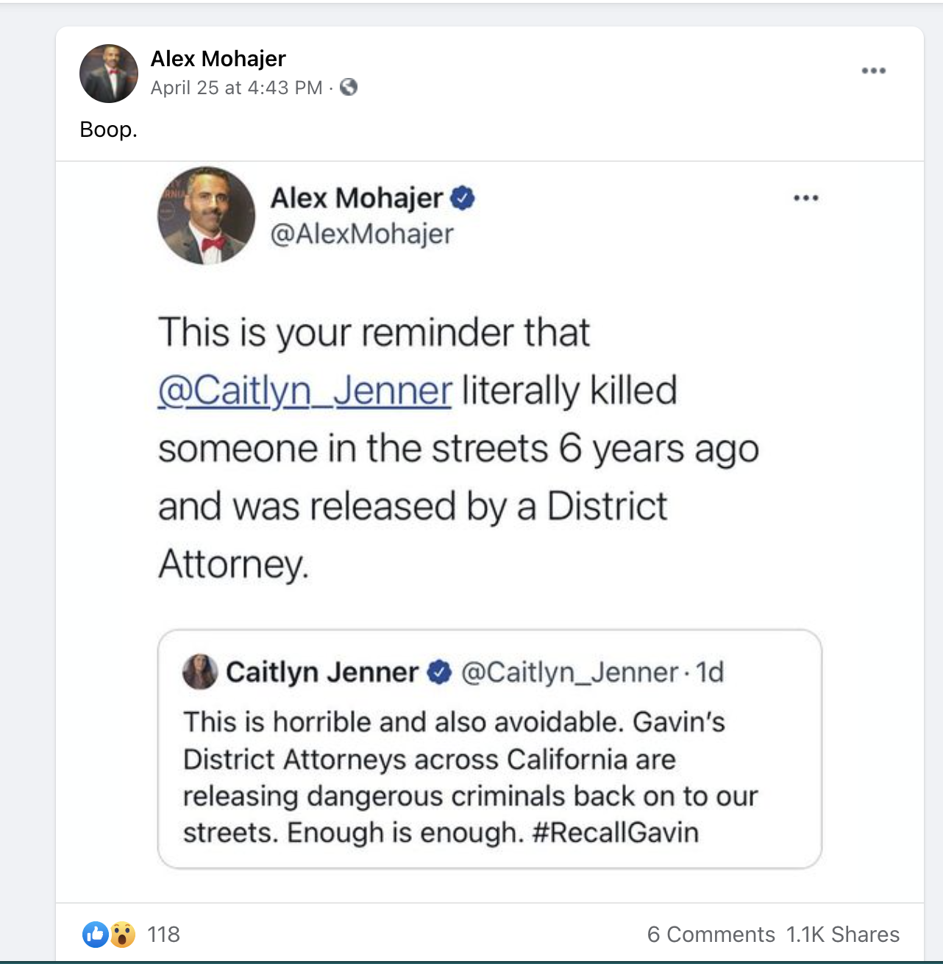Click the tweet's three-dot menu inside the image
Screen dimensions: 943x964
pos(806,198)
